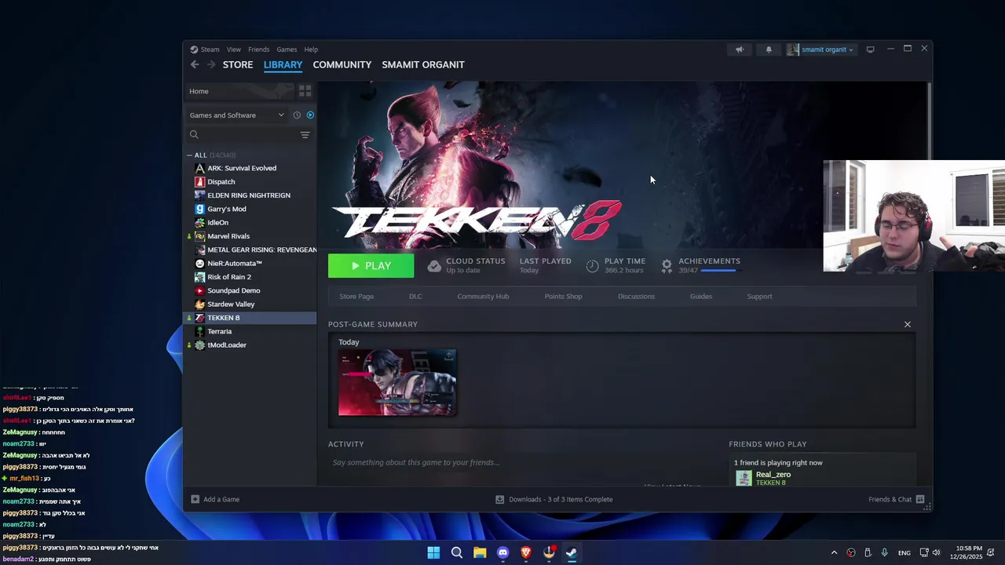This screenshot has width=1005, height=565.
Task: Click the cloud status checkmark icon
Action: pyautogui.click(x=434, y=266)
